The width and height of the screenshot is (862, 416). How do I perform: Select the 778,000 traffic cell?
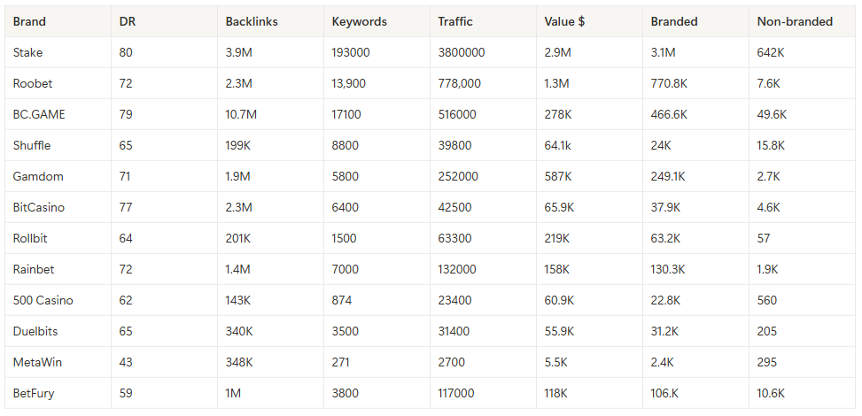coord(483,83)
